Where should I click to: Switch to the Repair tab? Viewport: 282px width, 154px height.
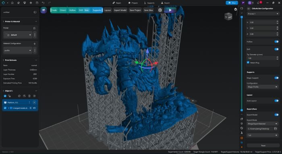click(117, 3)
